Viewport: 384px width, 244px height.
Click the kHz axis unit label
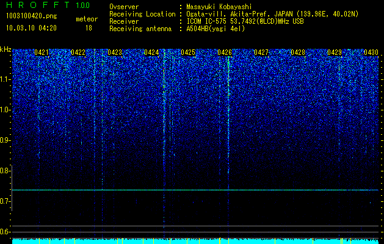point(5,49)
